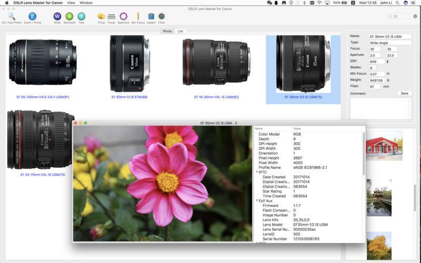
Task: Select the Firmware metadata row
Action: tap(308, 205)
